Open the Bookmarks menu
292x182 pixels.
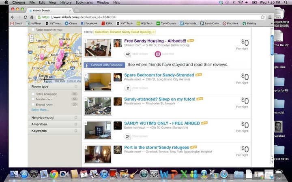[84, 2]
